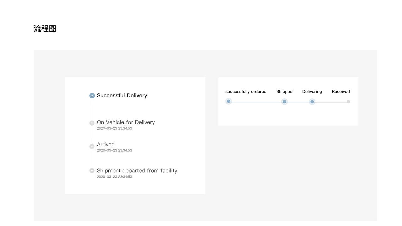Select the blue step dot under Shipped

click(285, 102)
